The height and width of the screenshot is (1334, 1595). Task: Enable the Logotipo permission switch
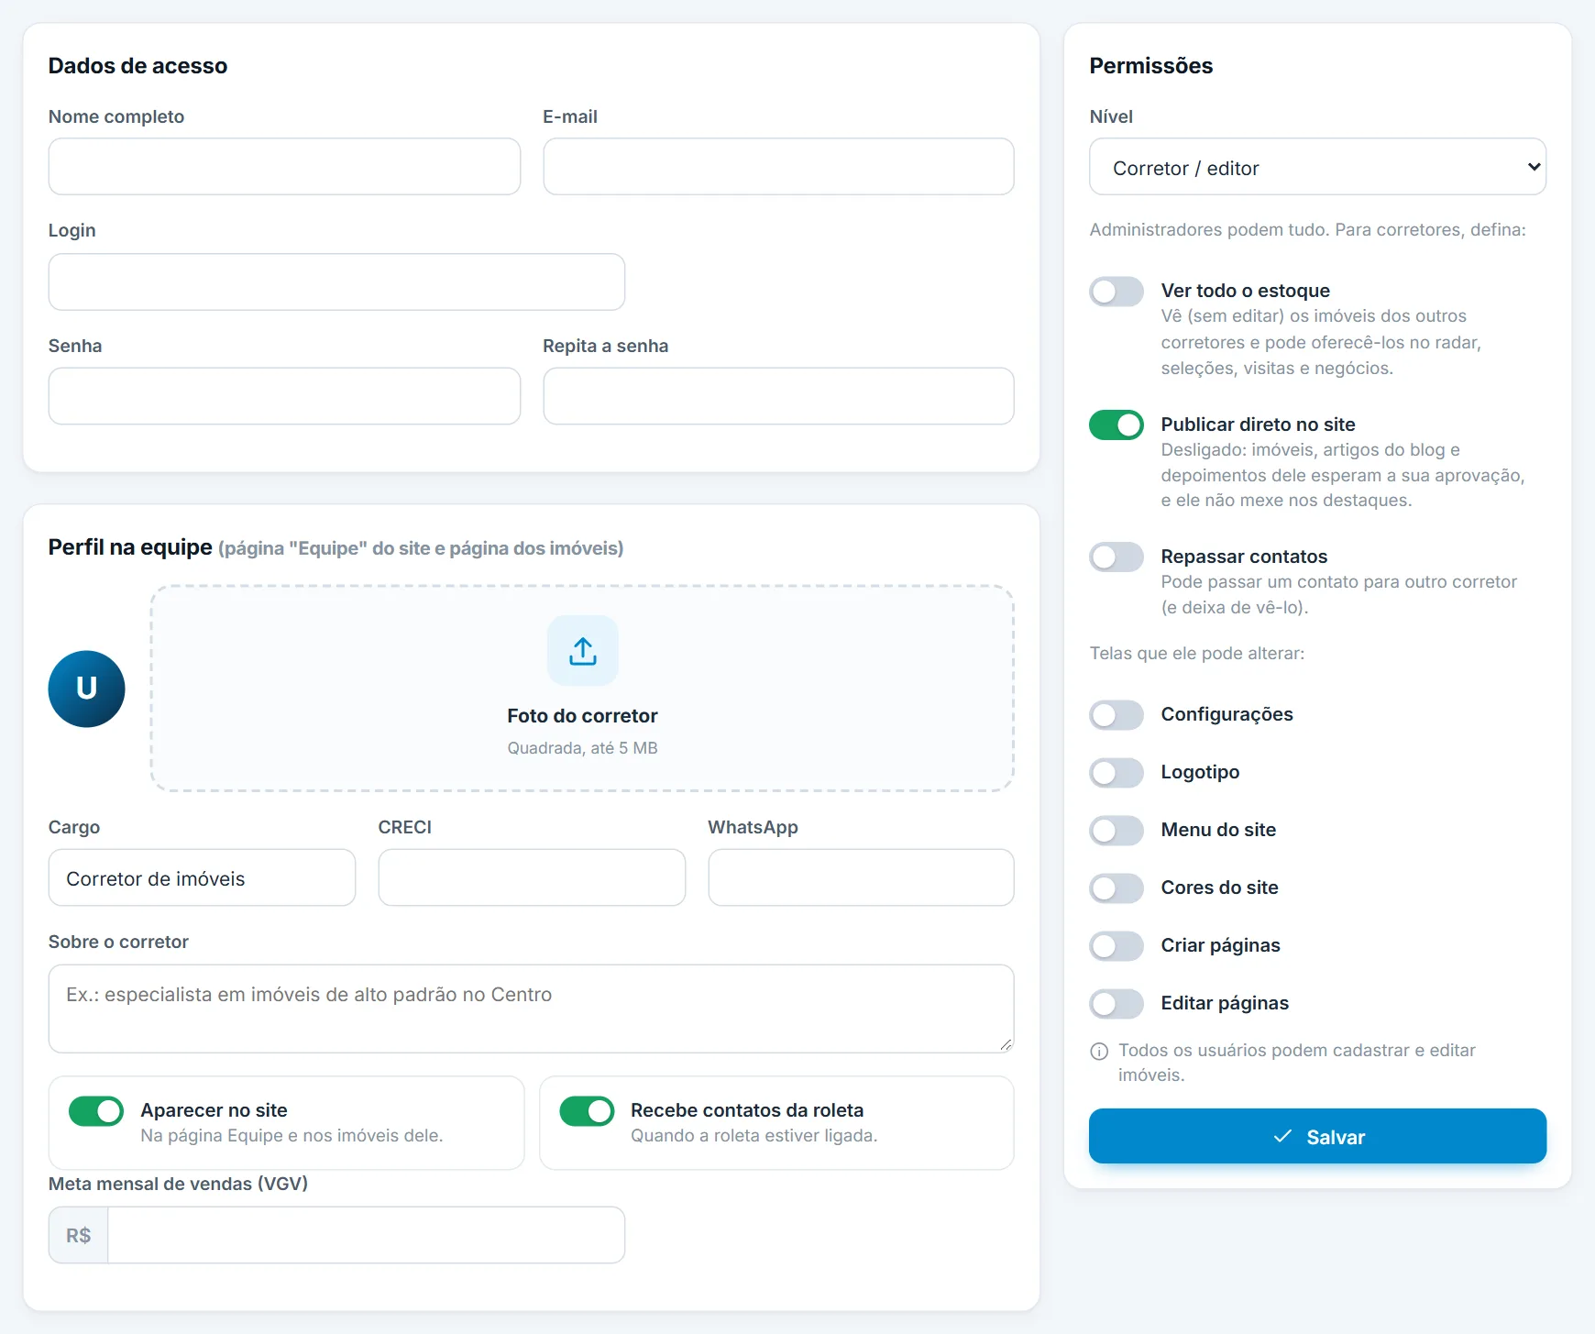click(1116, 773)
